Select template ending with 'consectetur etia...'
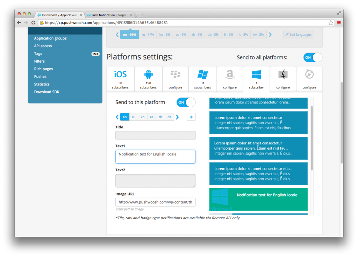Image resolution: width=358 pixels, height=257 pixels. click(258, 174)
